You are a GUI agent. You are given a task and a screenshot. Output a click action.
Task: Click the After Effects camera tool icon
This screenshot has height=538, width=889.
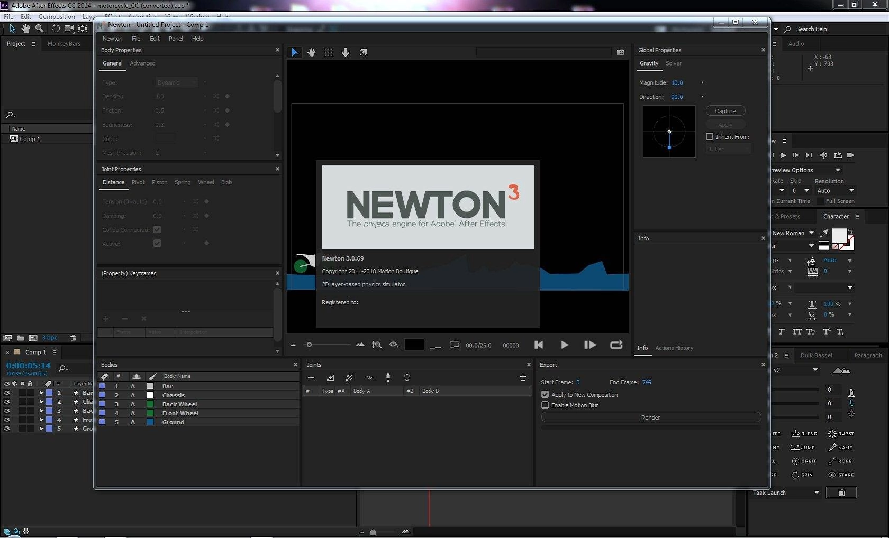pyautogui.click(x=69, y=29)
